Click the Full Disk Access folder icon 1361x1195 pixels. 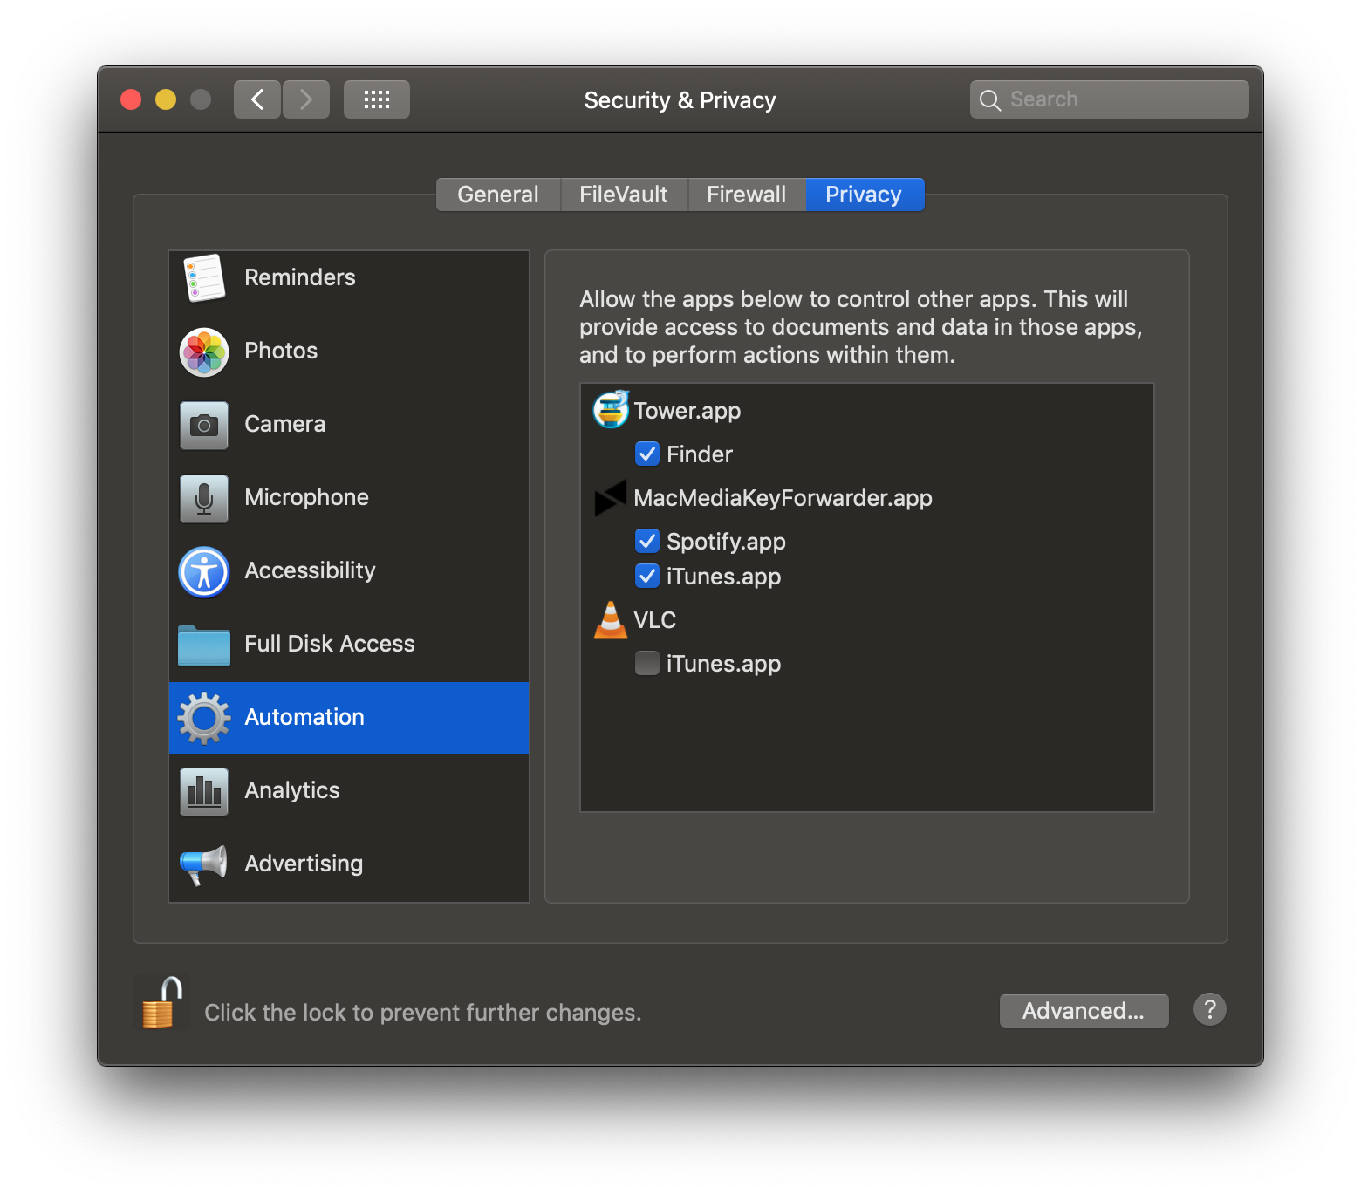click(203, 644)
